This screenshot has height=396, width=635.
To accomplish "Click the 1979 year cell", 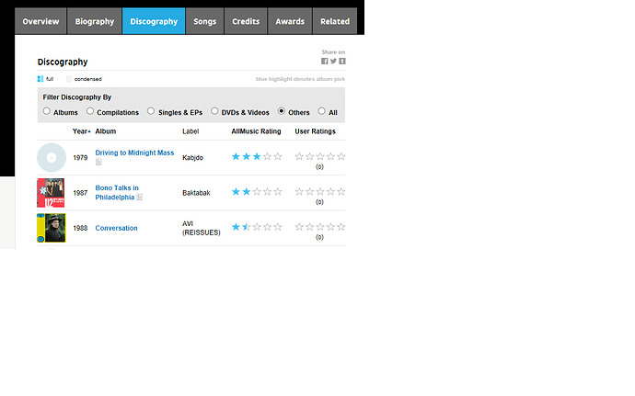I will pos(80,158).
